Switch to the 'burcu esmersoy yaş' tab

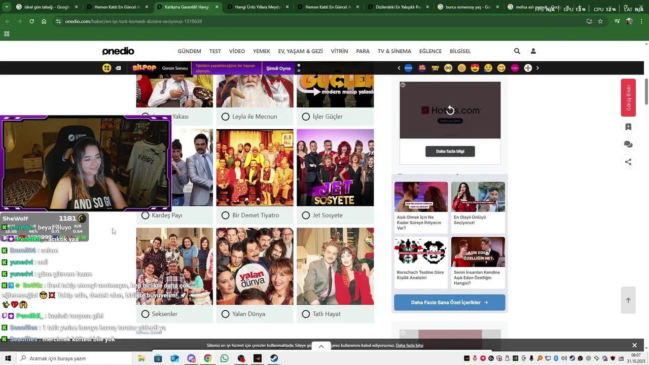[468, 7]
